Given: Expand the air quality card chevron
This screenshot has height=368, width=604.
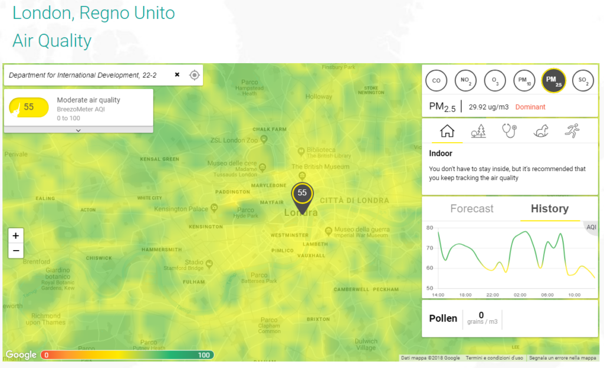Looking at the screenshot, I should pos(78,130).
